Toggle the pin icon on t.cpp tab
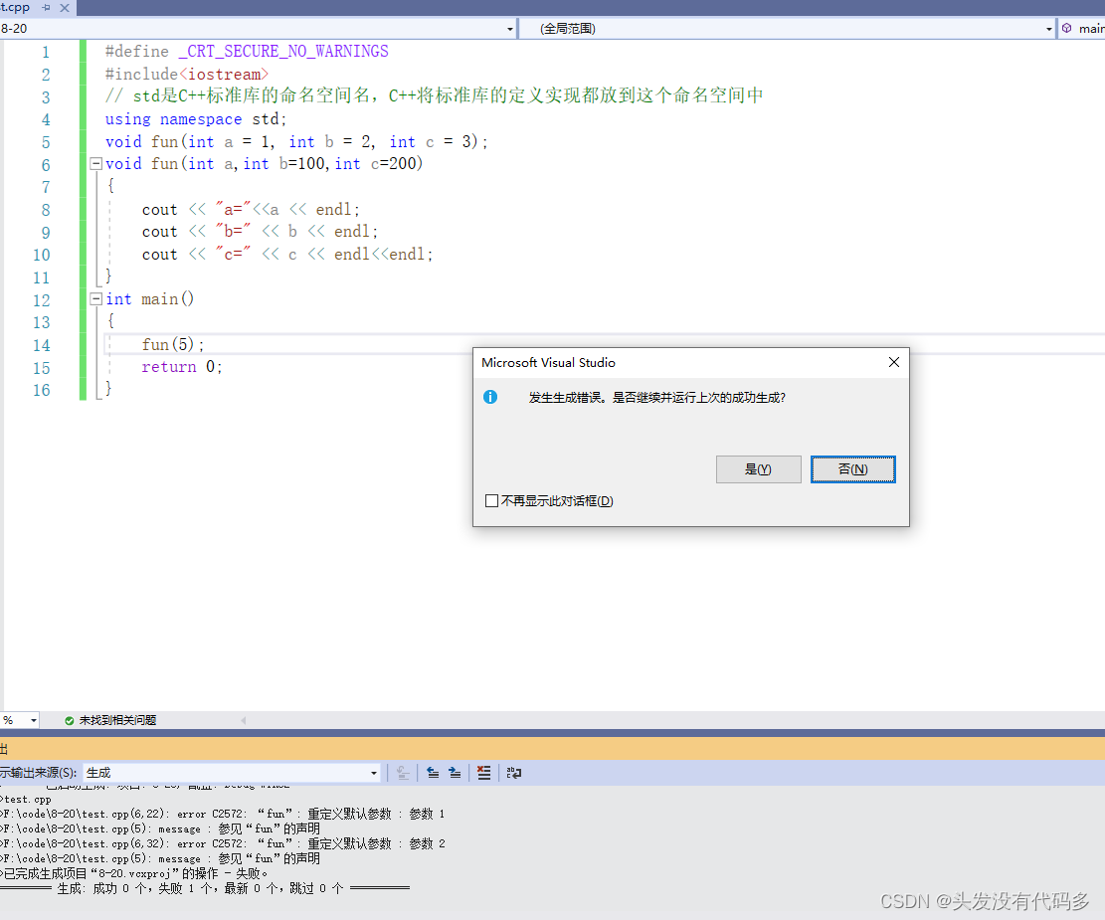 point(43,6)
